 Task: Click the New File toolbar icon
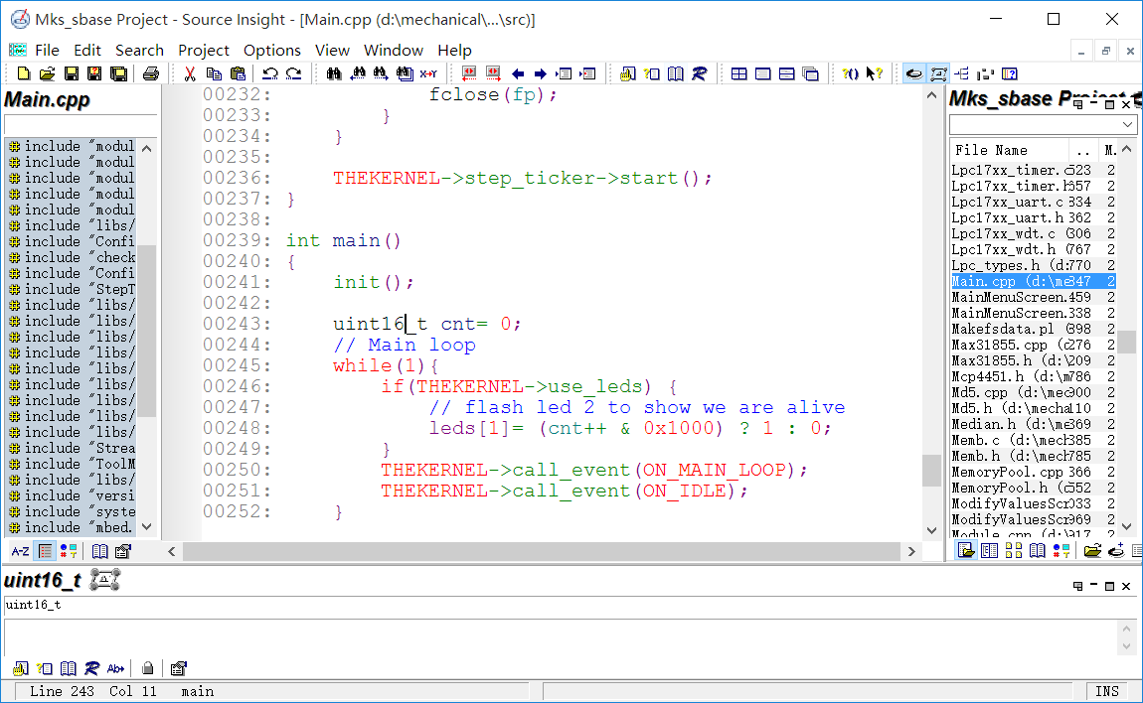pos(23,73)
